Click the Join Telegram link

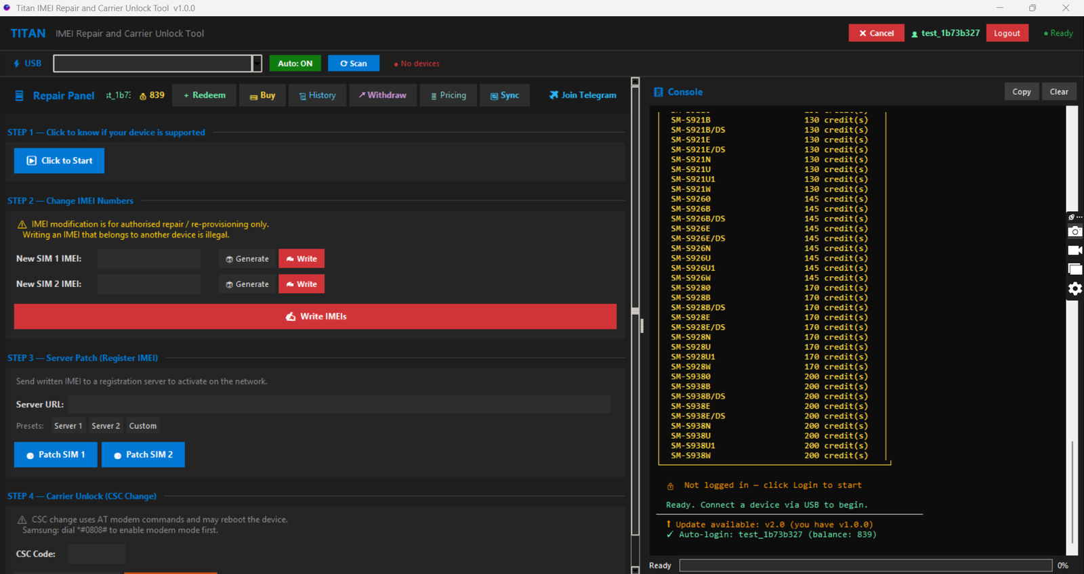coord(583,95)
